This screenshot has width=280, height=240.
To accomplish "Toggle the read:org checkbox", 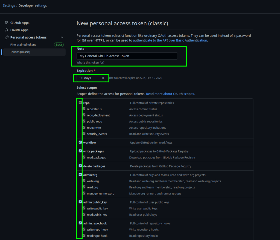I will pos(84,187).
